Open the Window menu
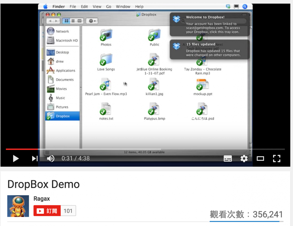 (123, 7)
